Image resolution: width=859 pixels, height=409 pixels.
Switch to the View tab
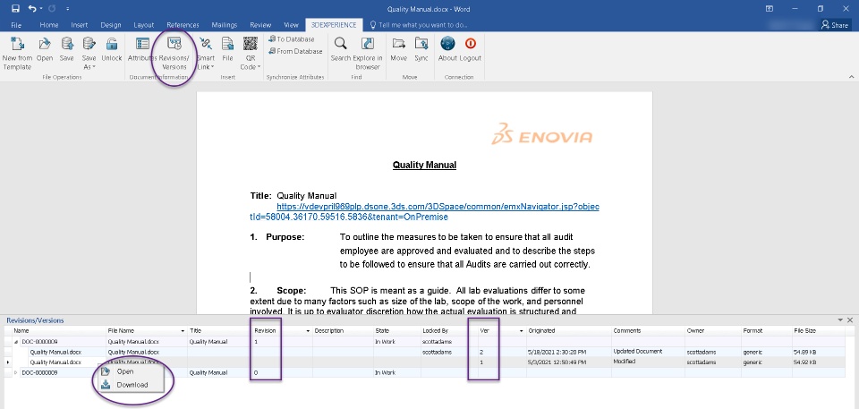[291, 25]
